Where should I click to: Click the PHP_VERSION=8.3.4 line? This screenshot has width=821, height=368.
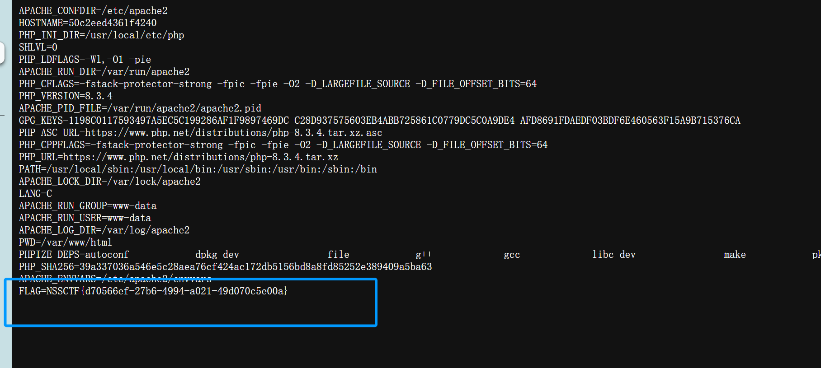click(x=66, y=96)
